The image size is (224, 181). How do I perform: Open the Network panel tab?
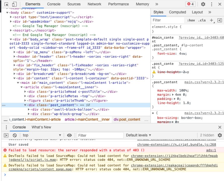point(94,4)
